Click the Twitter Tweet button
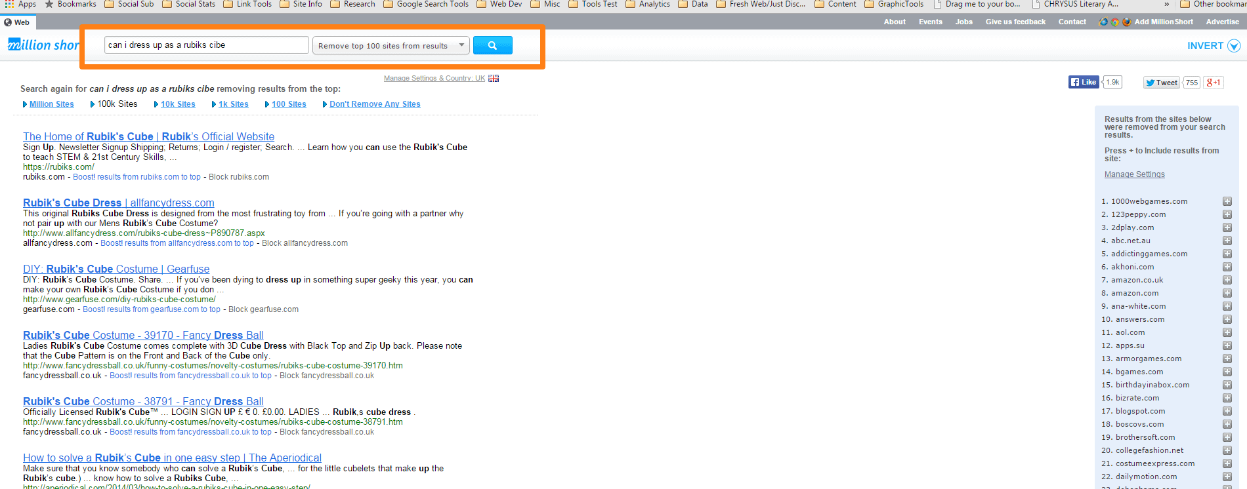Image resolution: width=1247 pixels, height=489 pixels. 1161,83
